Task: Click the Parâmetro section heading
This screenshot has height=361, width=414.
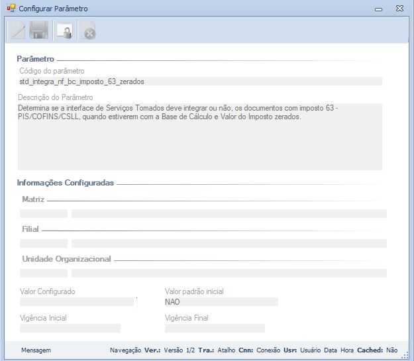Action: click(x=35, y=59)
